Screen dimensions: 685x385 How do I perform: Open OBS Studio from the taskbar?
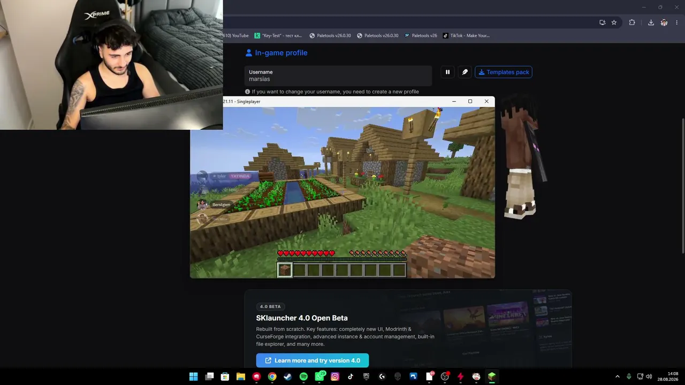(445, 376)
